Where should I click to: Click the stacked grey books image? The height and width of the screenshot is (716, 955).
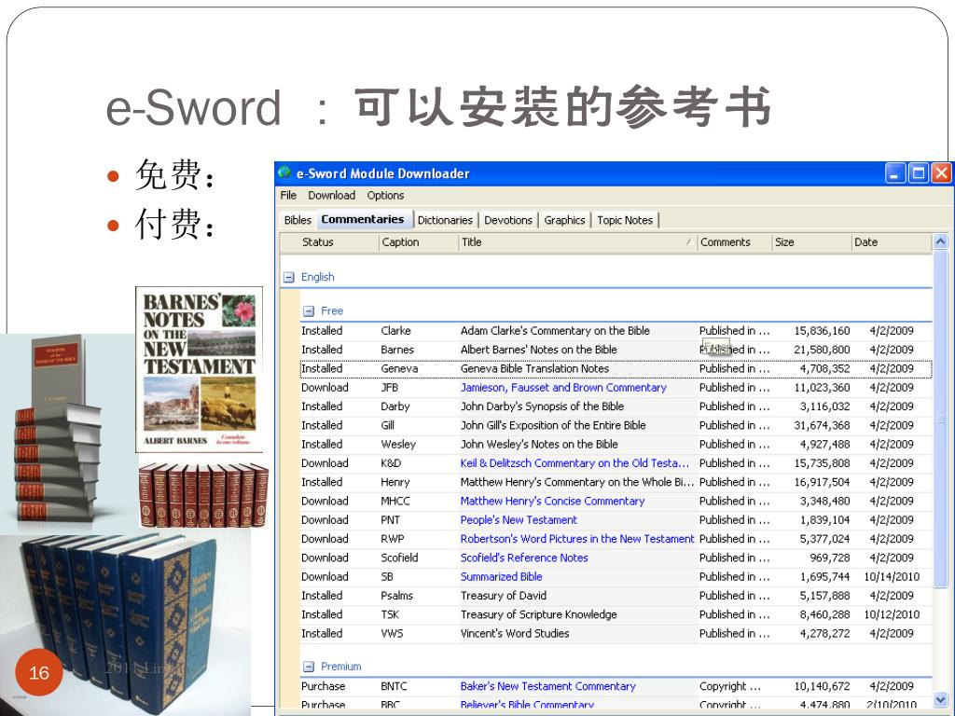60,429
